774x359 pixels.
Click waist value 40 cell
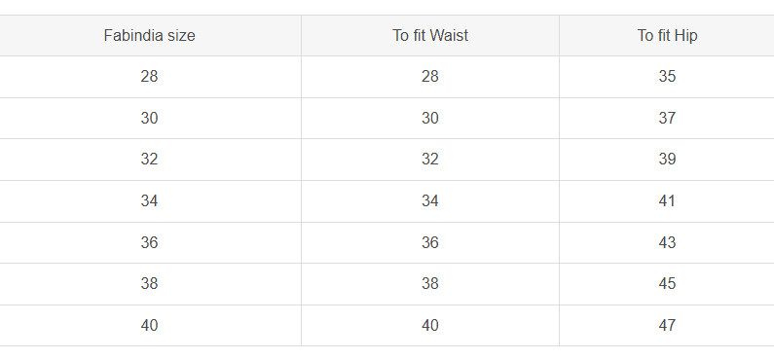[x=430, y=326]
